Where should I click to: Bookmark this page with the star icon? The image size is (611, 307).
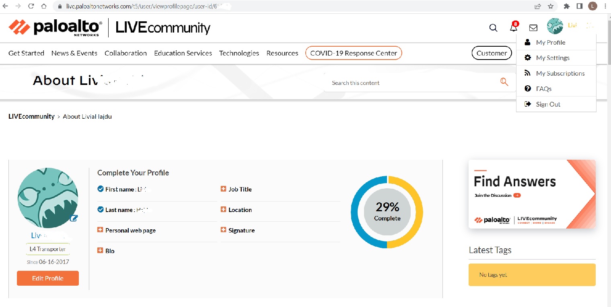(x=551, y=6)
